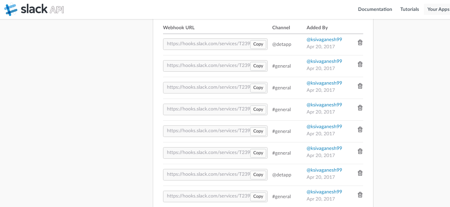Viewport: 450px width, 207px height.
Task: Click trash icon in sixth webhook row
Action: pyautogui.click(x=360, y=151)
